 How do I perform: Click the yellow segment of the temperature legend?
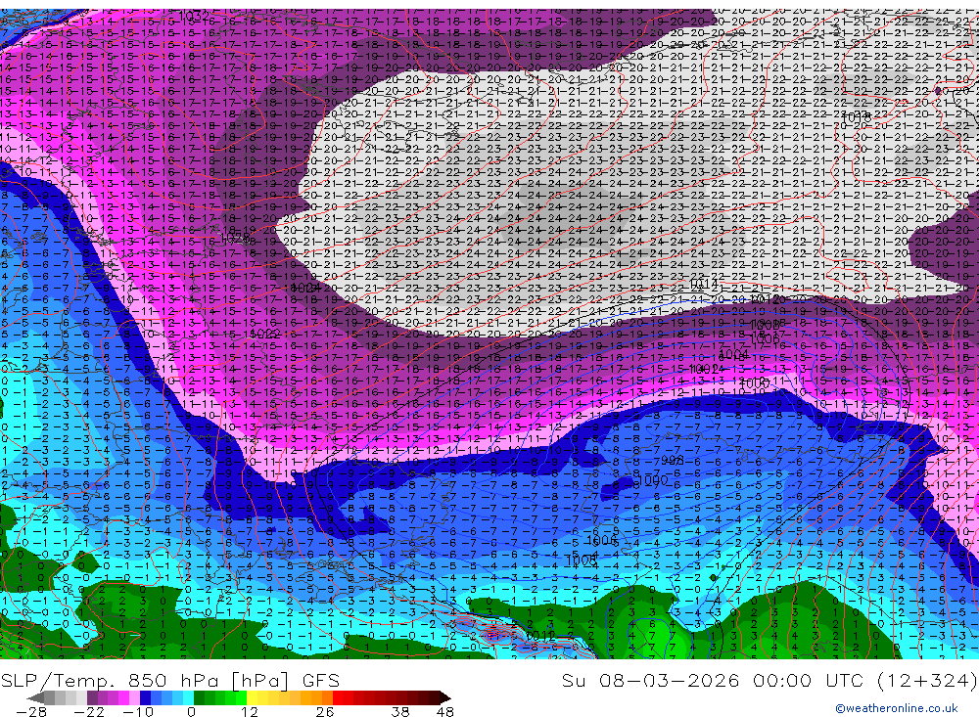coord(253,697)
